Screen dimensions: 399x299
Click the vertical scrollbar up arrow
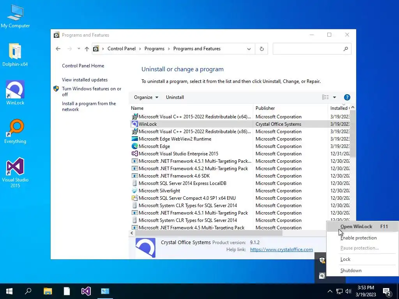(353, 107)
